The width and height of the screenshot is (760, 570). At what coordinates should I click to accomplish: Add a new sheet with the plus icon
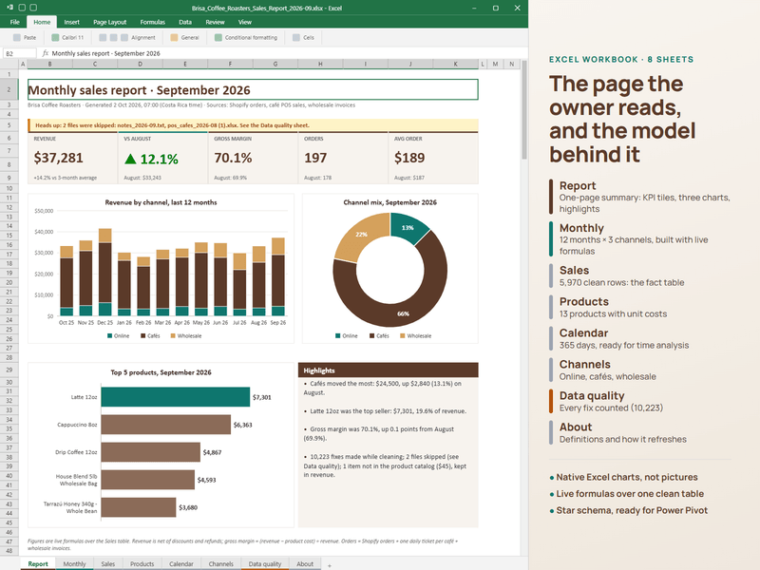pos(329,565)
